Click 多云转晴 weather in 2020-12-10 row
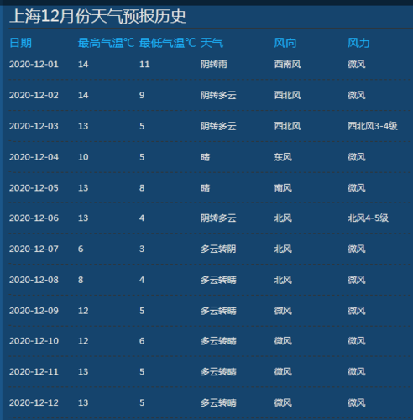The height and width of the screenshot is (420, 413). pos(218,341)
